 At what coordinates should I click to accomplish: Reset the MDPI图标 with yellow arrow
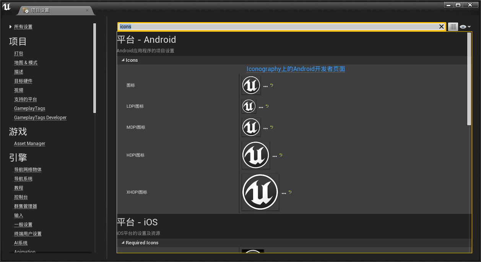tap(272, 127)
